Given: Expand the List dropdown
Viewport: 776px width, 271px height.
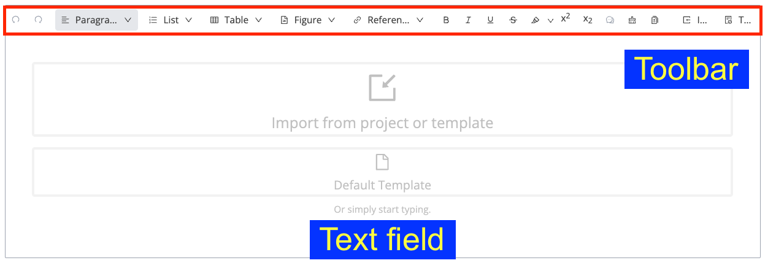Looking at the screenshot, I should 171,20.
